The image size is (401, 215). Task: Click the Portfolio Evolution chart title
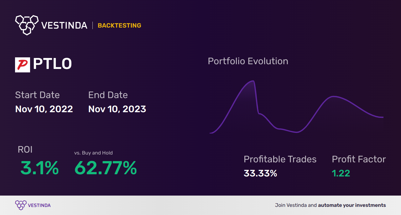tap(248, 61)
